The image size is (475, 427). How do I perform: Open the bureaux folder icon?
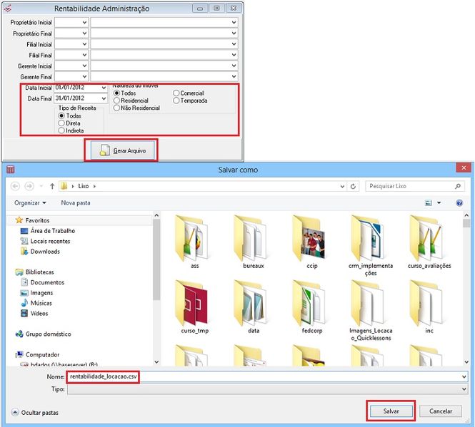[253, 237]
